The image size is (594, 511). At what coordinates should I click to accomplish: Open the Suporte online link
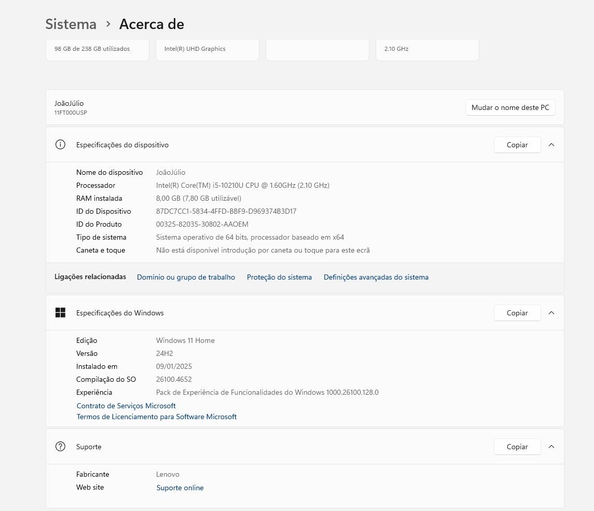180,488
